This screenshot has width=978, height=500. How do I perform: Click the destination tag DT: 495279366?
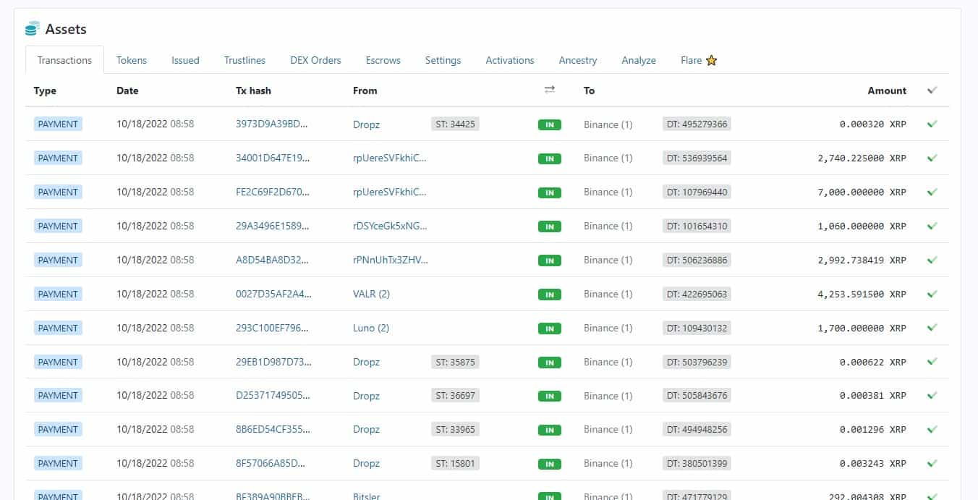pos(697,124)
